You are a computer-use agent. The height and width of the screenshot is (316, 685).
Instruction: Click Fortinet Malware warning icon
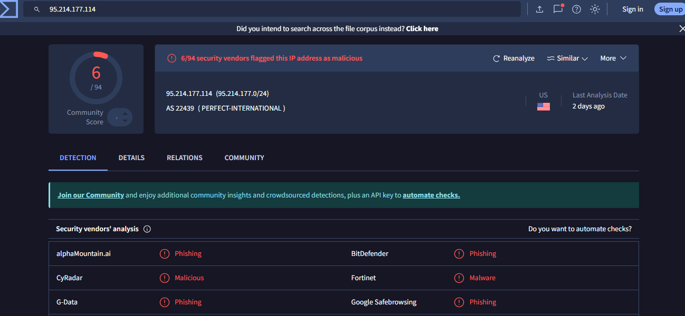click(459, 278)
